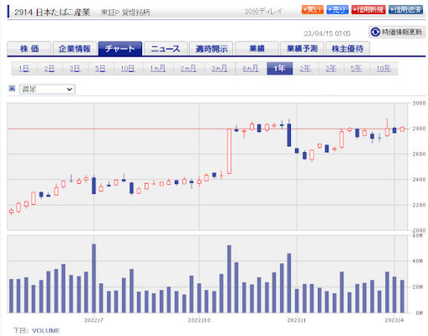Image resolution: width=428 pixels, height=336 pixels.
Task: Click the 2022/10 date axis label
Action: 199,320
